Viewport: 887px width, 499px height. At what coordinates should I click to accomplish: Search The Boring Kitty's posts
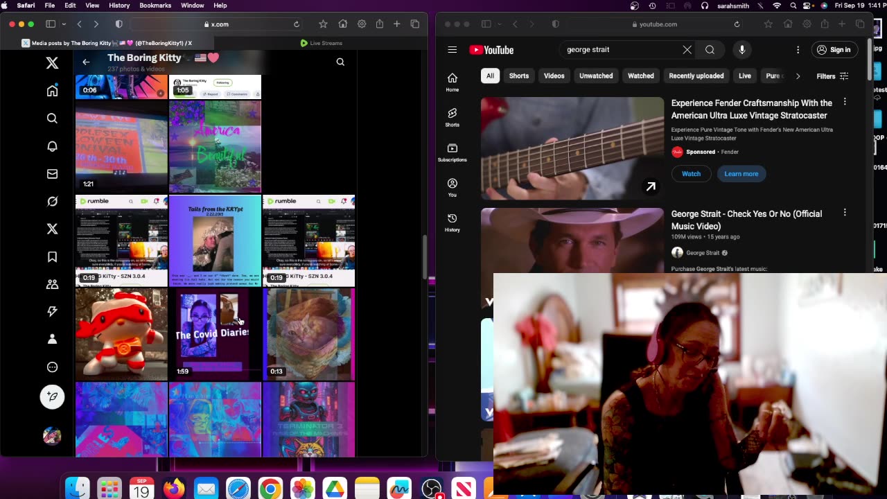point(340,62)
